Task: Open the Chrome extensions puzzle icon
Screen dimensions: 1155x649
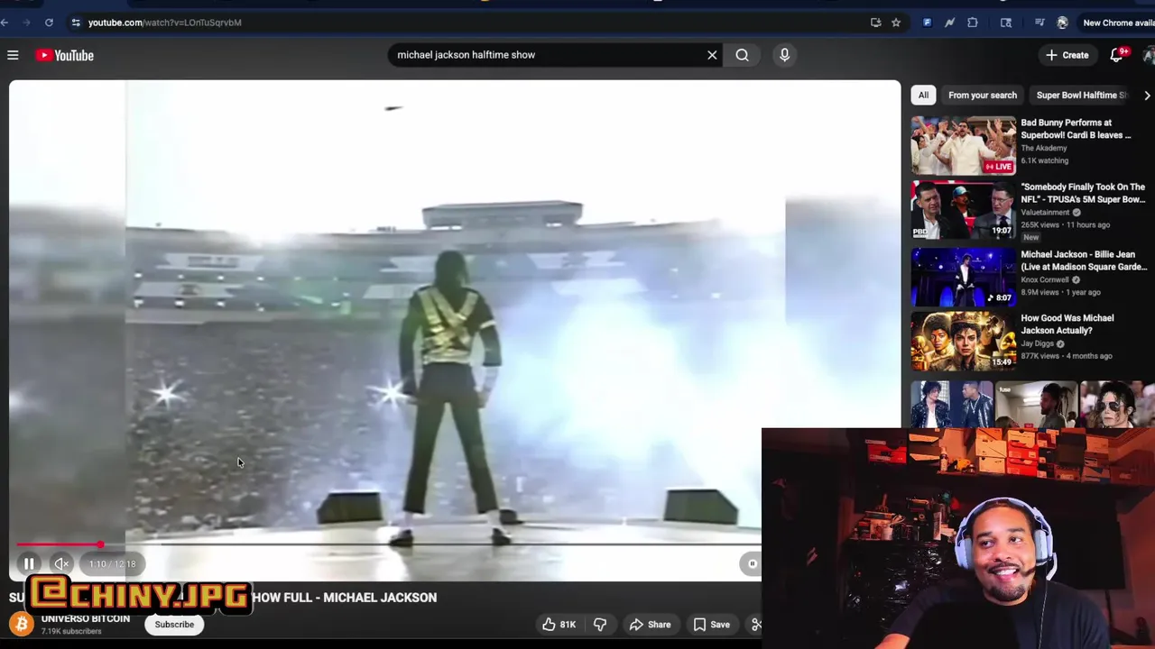Action: pyautogui.click(x=973, y=23)
